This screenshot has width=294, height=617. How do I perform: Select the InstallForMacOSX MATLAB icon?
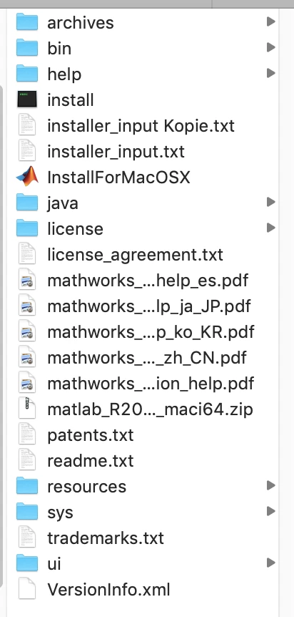(x=27, y=177)
